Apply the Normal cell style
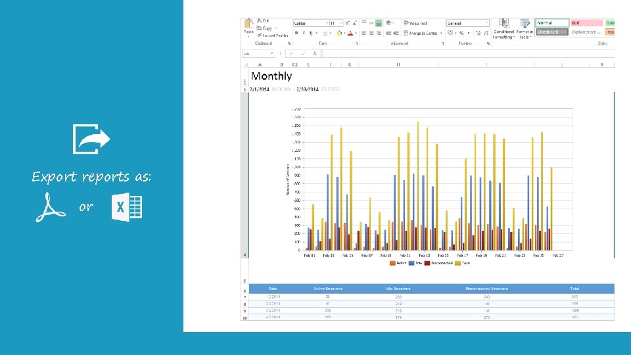631x355 pixels. click(552, 23)
